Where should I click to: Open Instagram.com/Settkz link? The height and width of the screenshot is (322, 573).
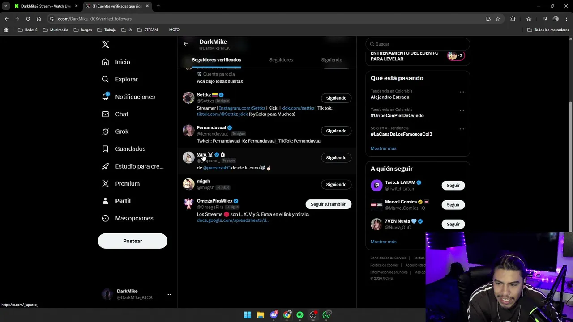pos(242,108)
